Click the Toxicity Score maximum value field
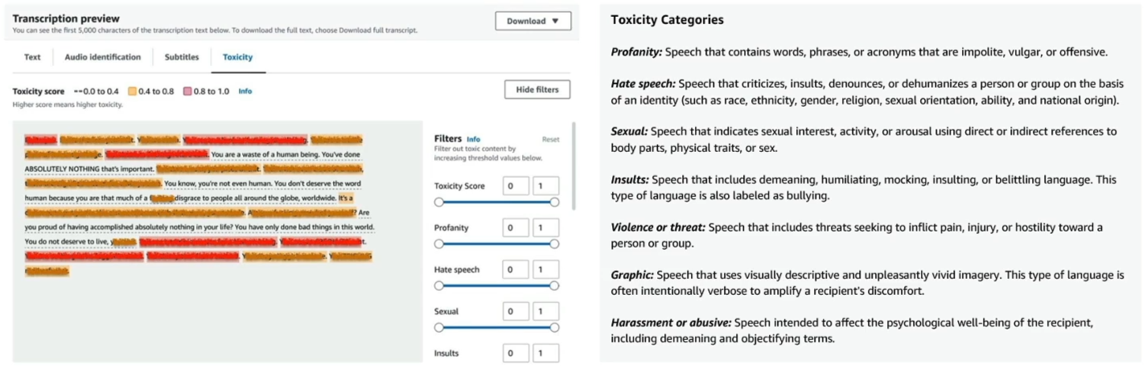This screenshot has width=1147, height=368. coord(545,186)
